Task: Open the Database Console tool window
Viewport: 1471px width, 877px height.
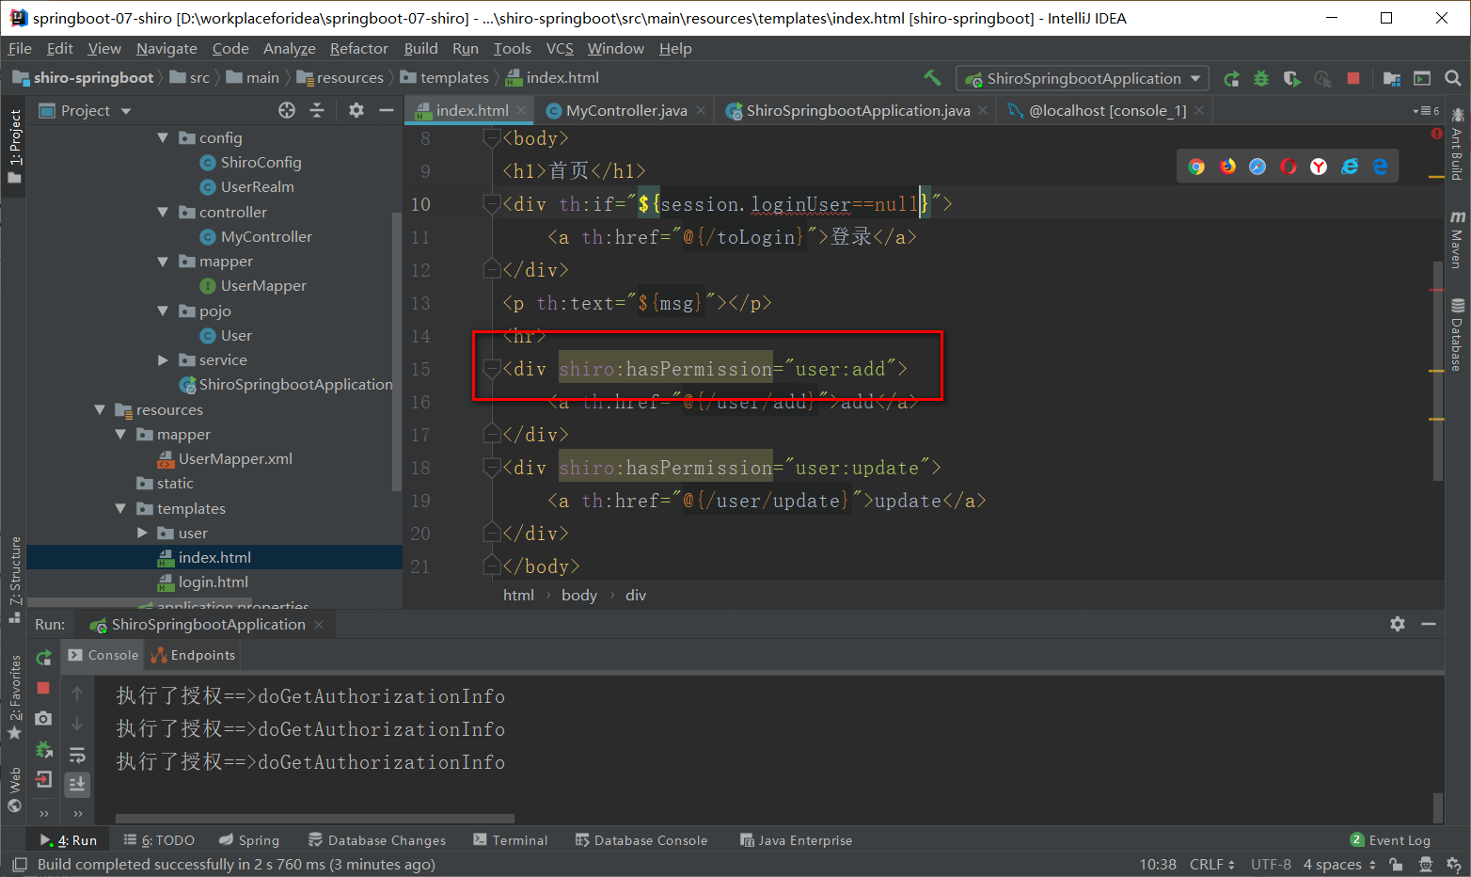Action: pyautogui.click(x=641, y=840)
